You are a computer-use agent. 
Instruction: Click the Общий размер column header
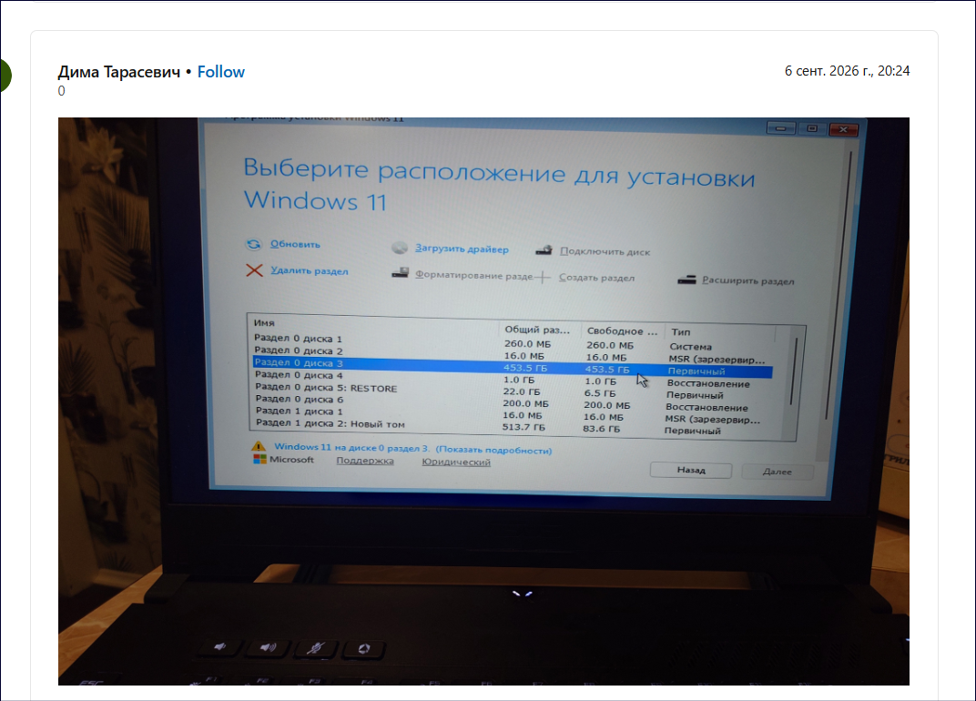(x=537, y=330)
